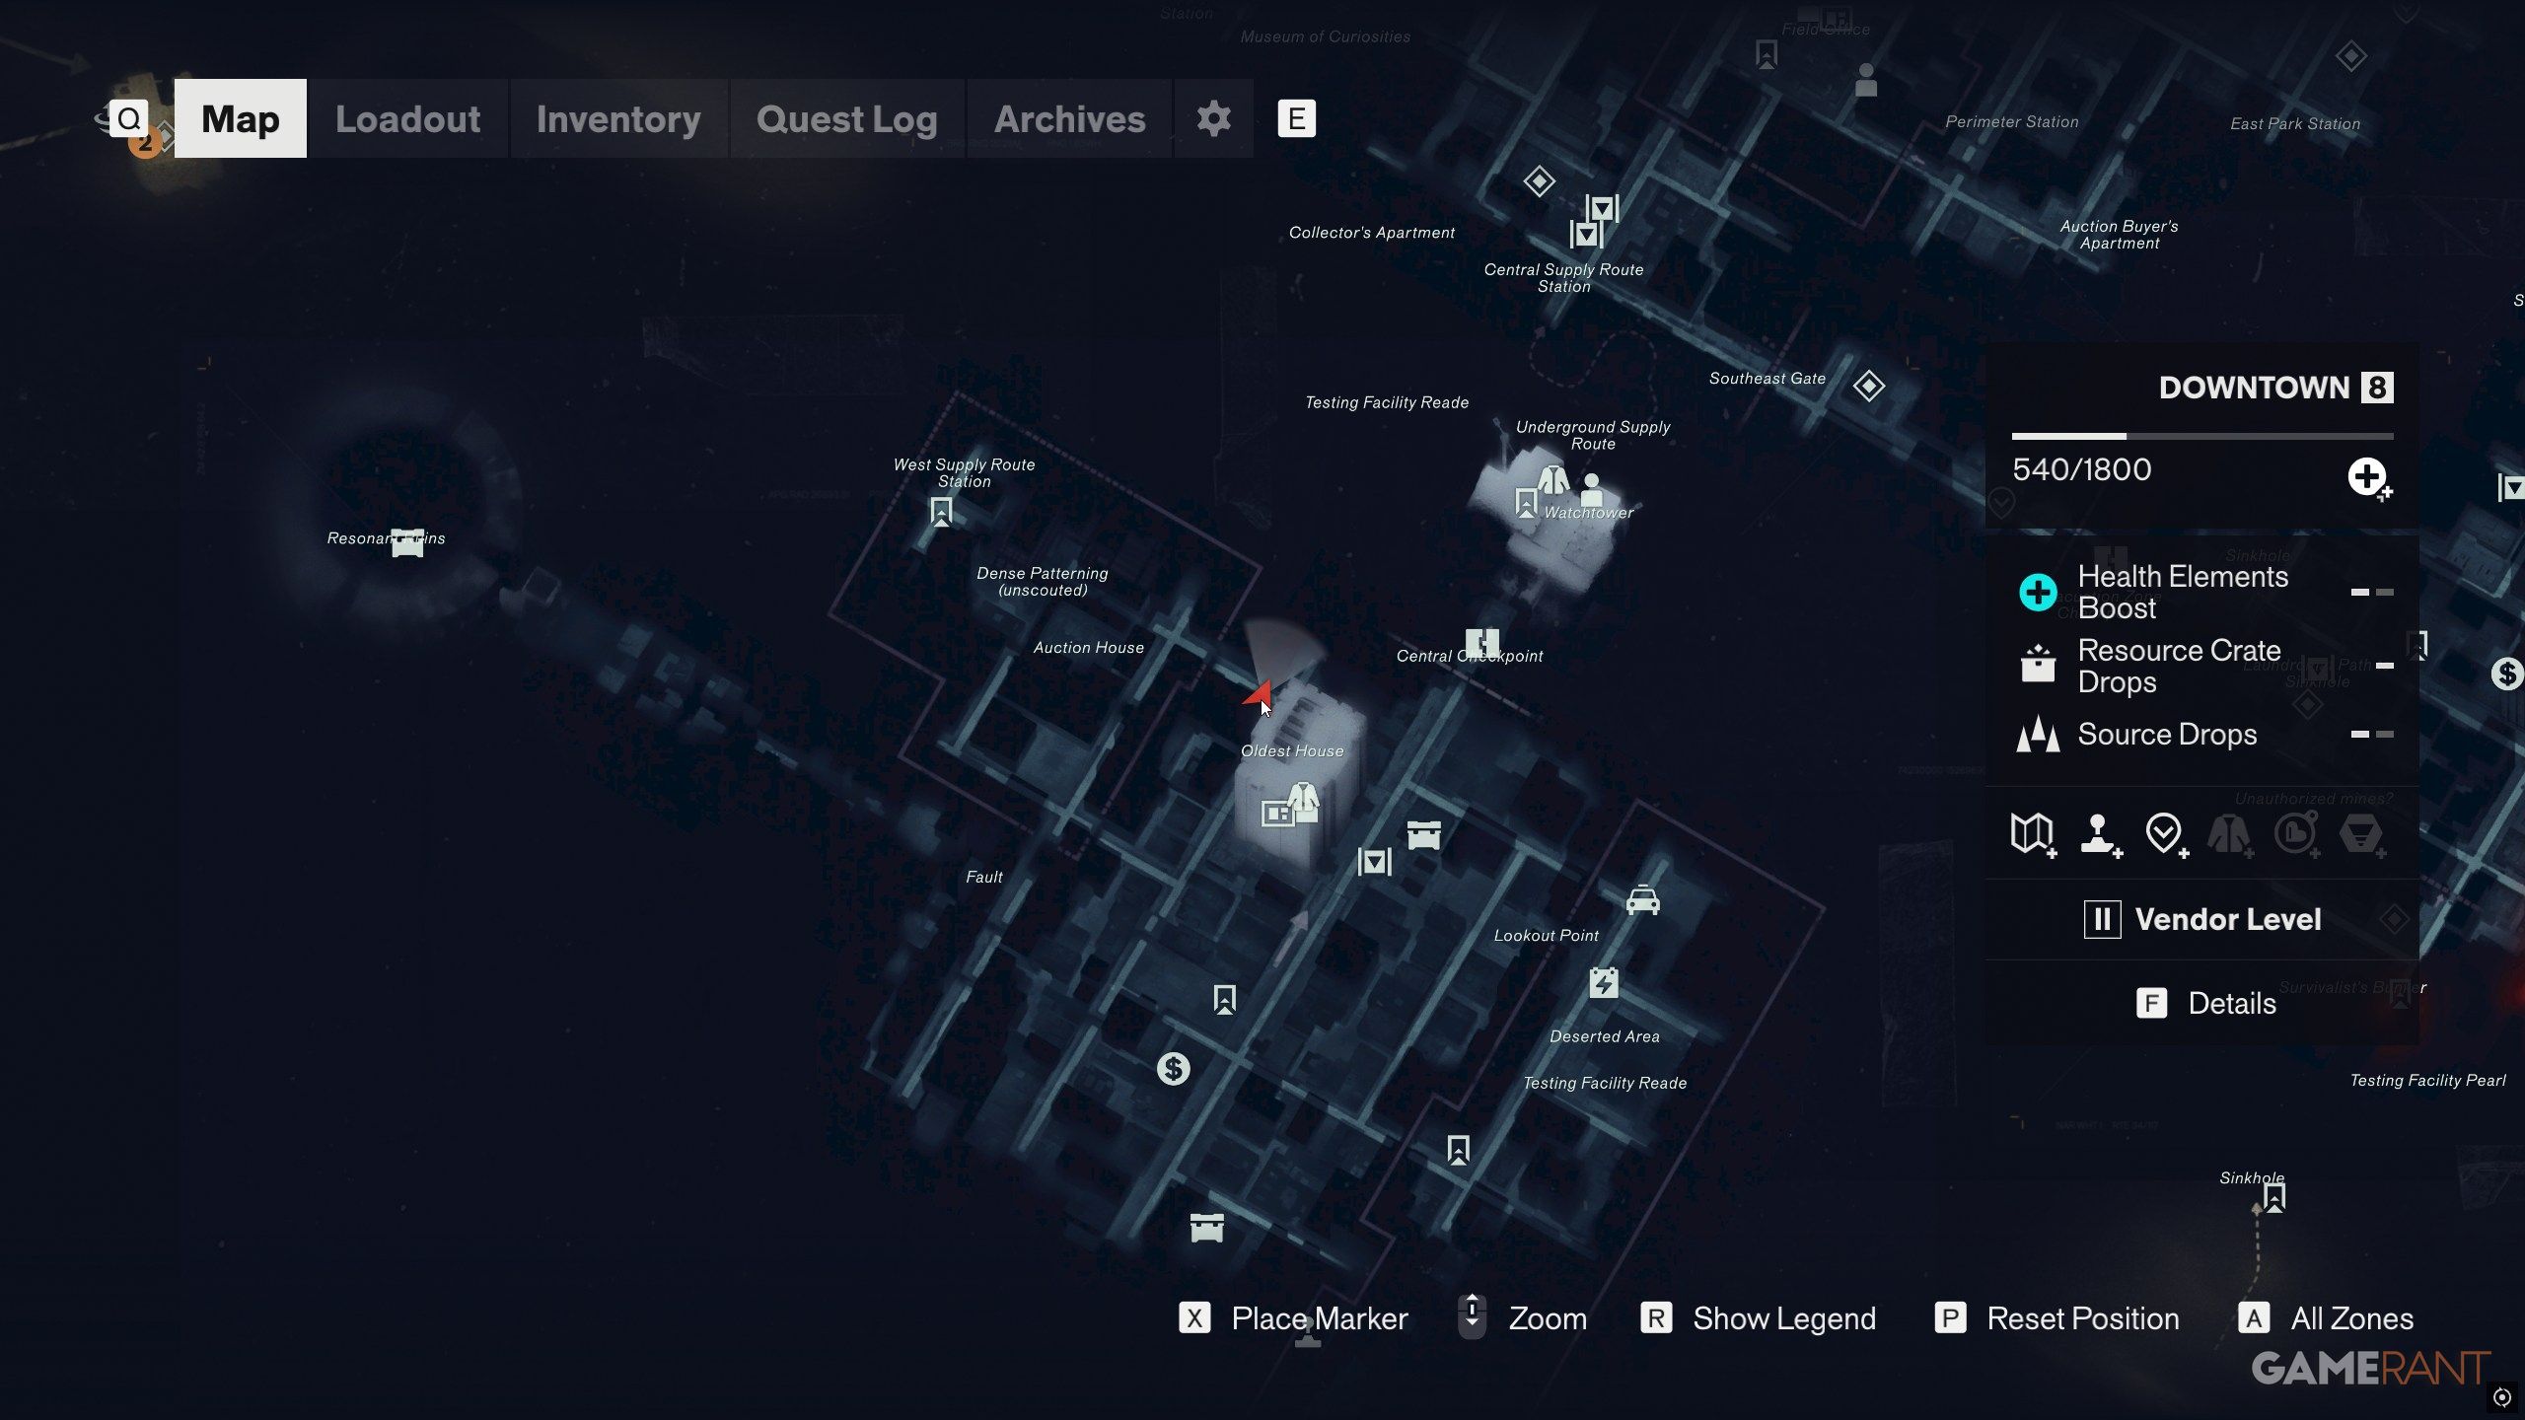This screenshot has width=2525, height=1420.
Task: Click Place Marker option
Action: (x=1293, y=1318)
